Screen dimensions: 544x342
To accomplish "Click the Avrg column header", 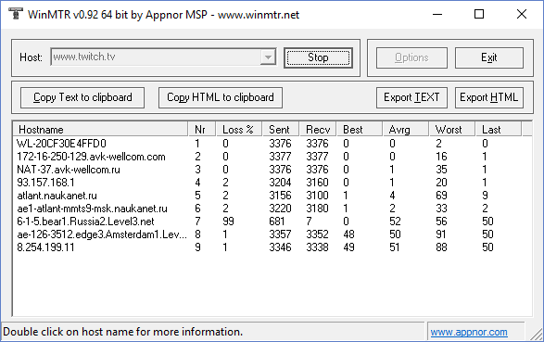I will tap(406, 130).
